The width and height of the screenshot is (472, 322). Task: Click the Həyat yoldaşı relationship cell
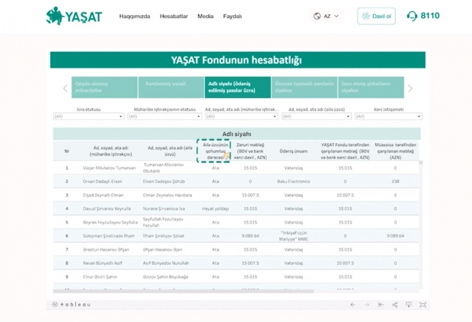[x=215, y=209]
